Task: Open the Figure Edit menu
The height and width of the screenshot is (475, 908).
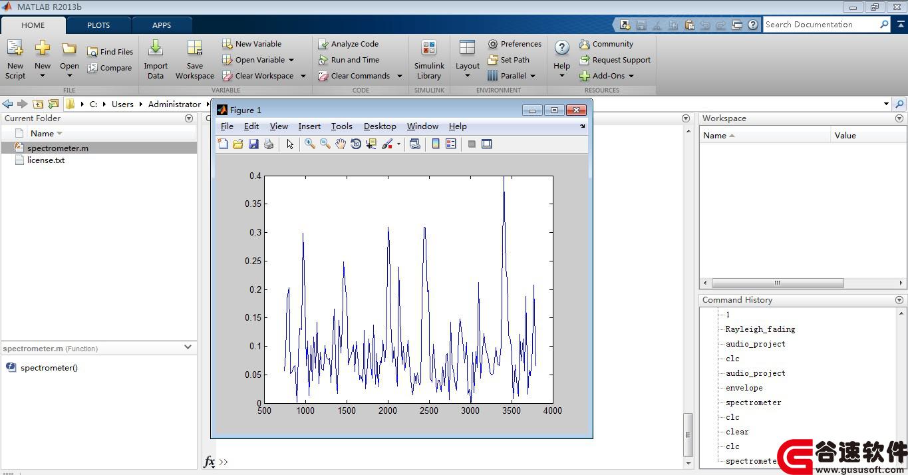Action: click(x=251, y=126)
